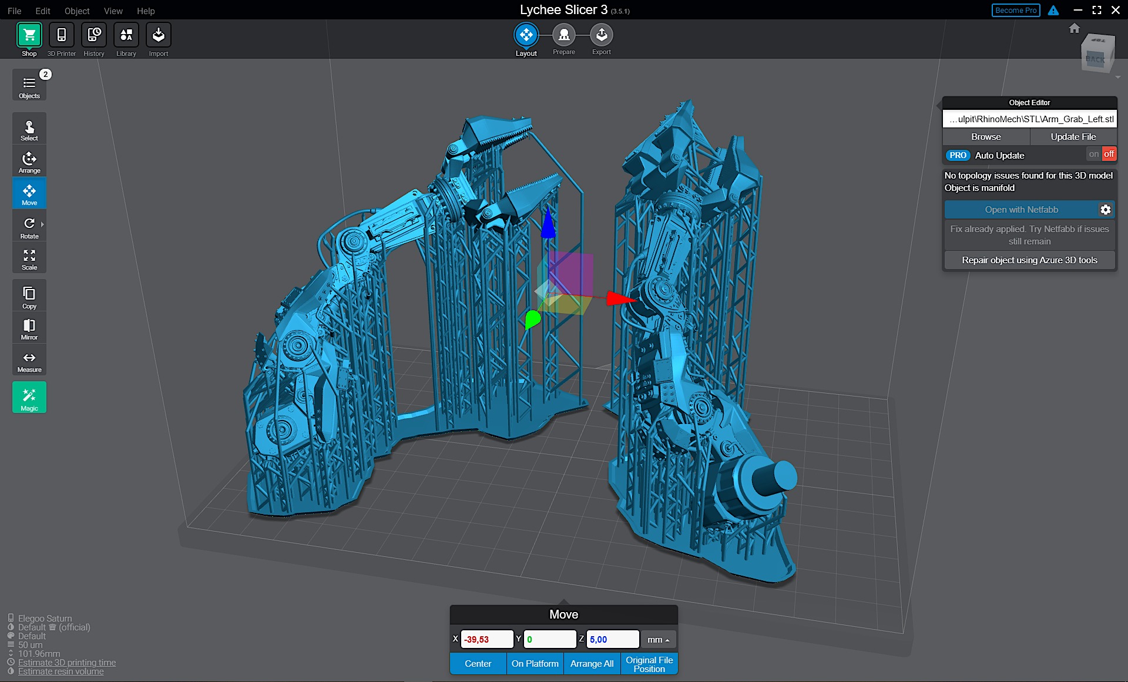
Task: Expand the Rotate tool submenu arrow
Action: pyautogui.click(x=43, y=224)
